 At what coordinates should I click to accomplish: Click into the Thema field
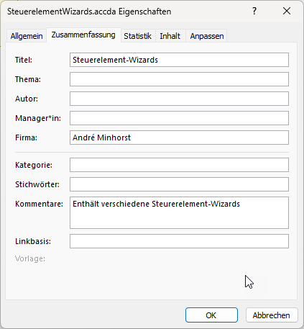pyautogui.click(x=179, y=79)
